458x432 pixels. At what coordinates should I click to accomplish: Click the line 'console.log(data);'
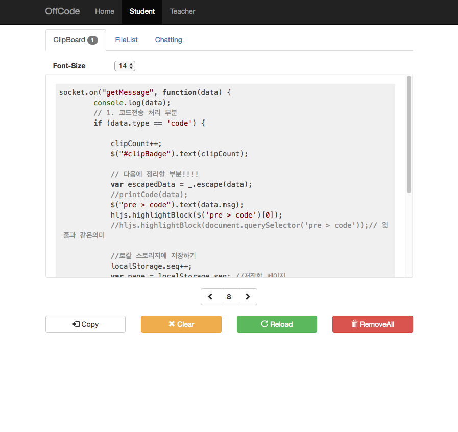click(132, 103)
